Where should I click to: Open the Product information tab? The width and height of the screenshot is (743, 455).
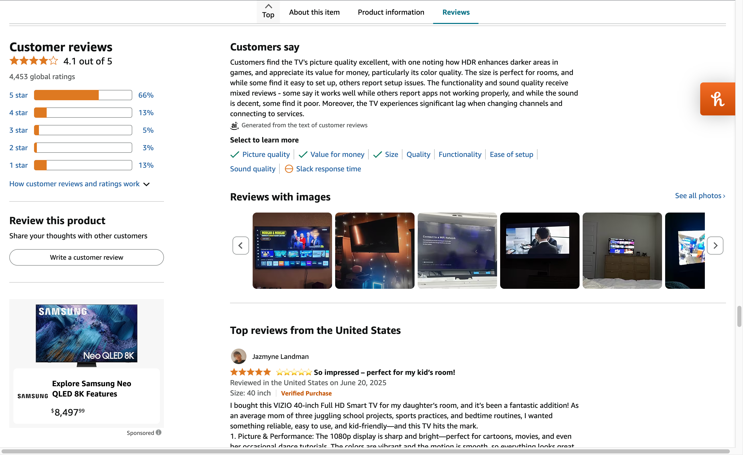[391, 12]
